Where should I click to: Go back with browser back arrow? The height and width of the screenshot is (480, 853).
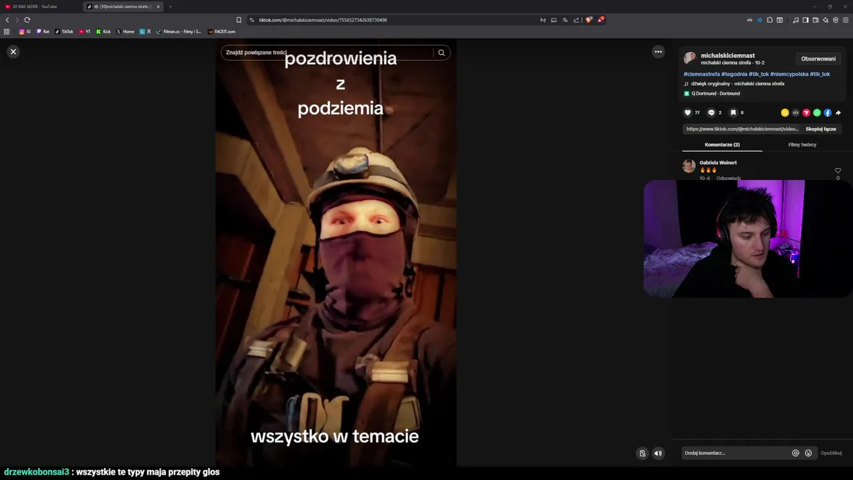[x=7, y=20]
